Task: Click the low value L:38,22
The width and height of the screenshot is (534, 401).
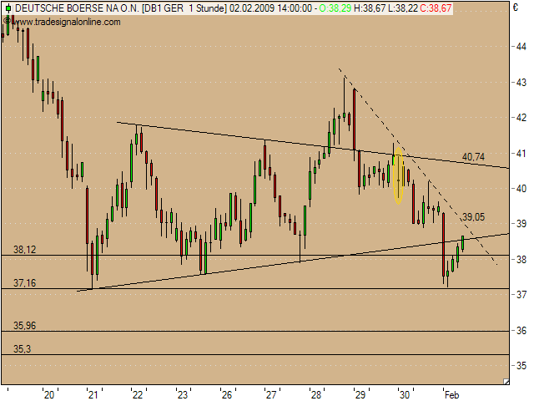Action: pyautogui.click(x=402, y=8)
